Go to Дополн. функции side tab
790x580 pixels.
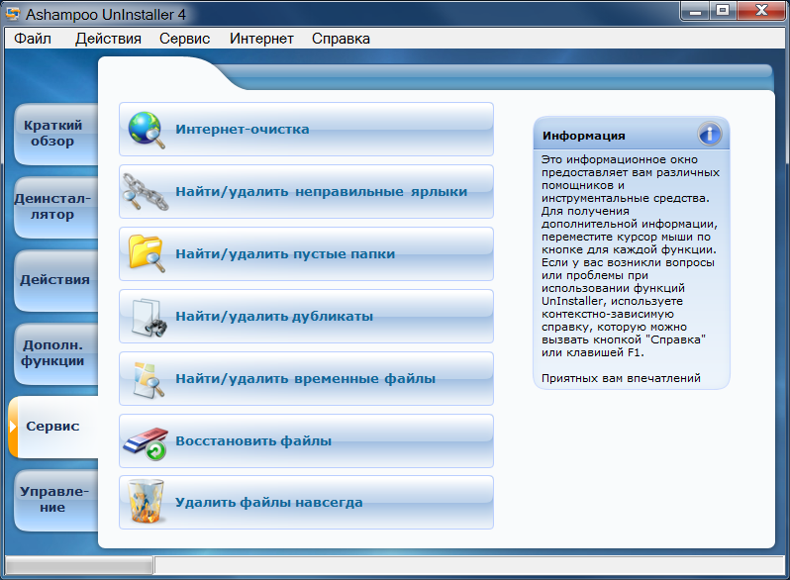[53, 353]
